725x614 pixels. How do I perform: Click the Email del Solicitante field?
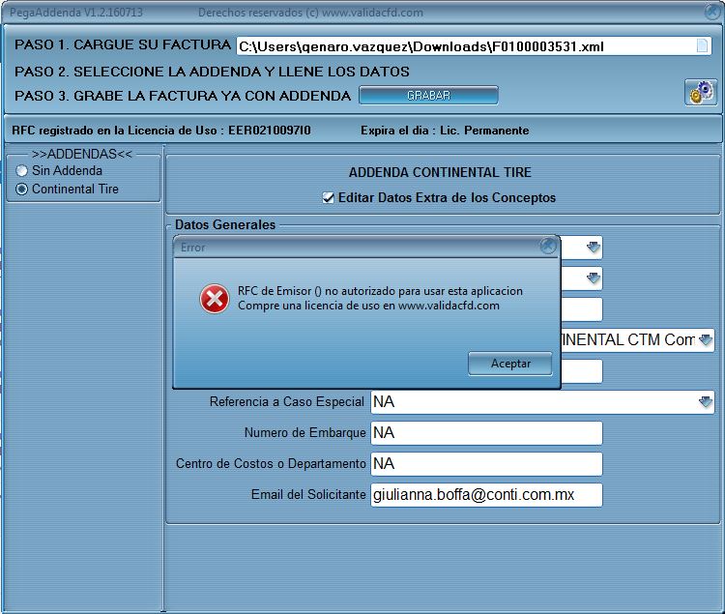[x=486, y=495]
